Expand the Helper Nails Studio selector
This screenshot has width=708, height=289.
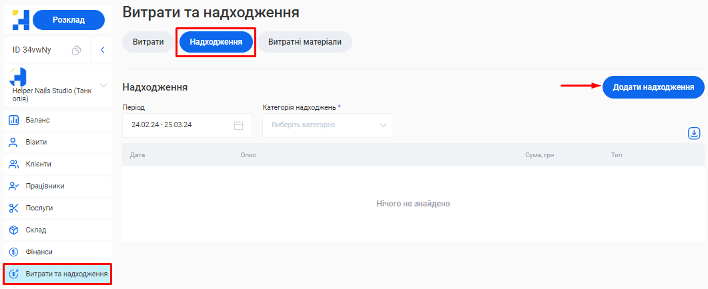coord(103,85)
